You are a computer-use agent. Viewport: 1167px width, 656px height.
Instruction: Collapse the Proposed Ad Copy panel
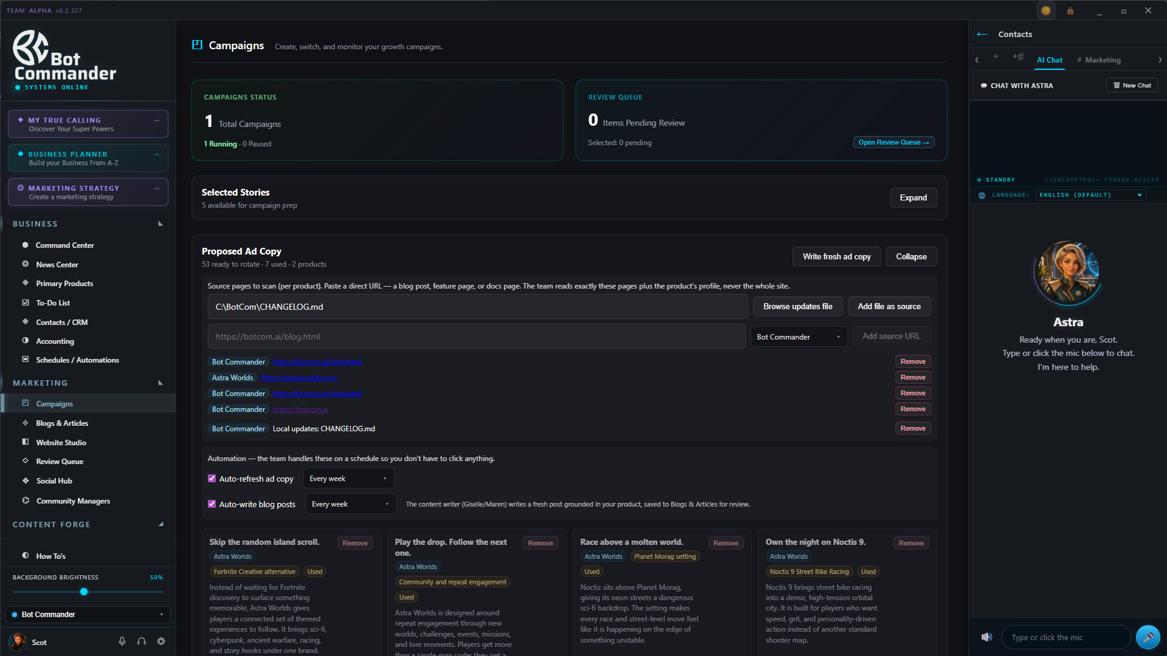click(911, 256)
